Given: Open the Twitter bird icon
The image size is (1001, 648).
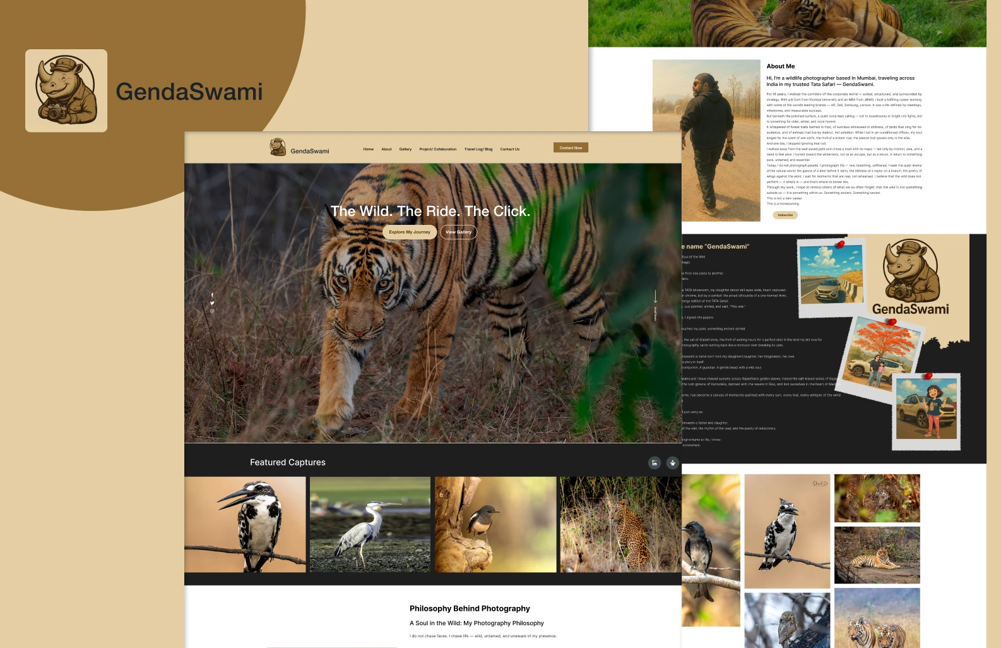Looking at the screenshot, I should tap(212, 303).
